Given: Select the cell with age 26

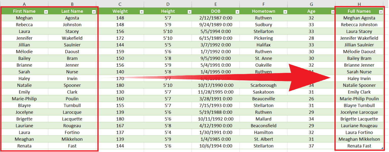Looking at the screenshot, I should coord(311,99).
